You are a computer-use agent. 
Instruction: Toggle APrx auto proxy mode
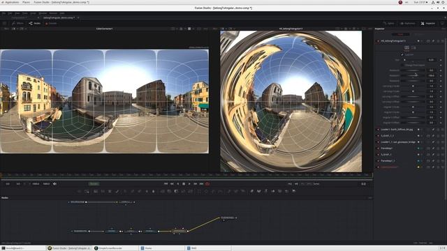point(309,184)
